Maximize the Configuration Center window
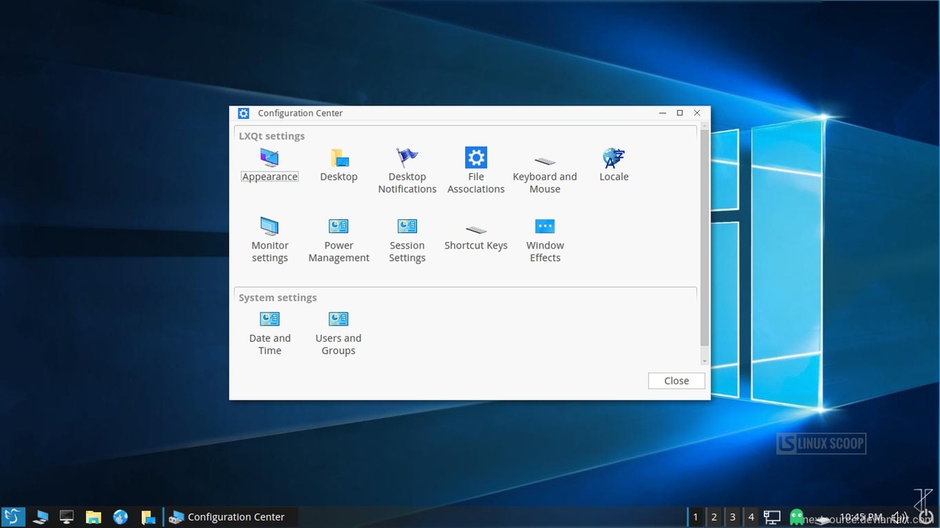 [x=680, y=113]
